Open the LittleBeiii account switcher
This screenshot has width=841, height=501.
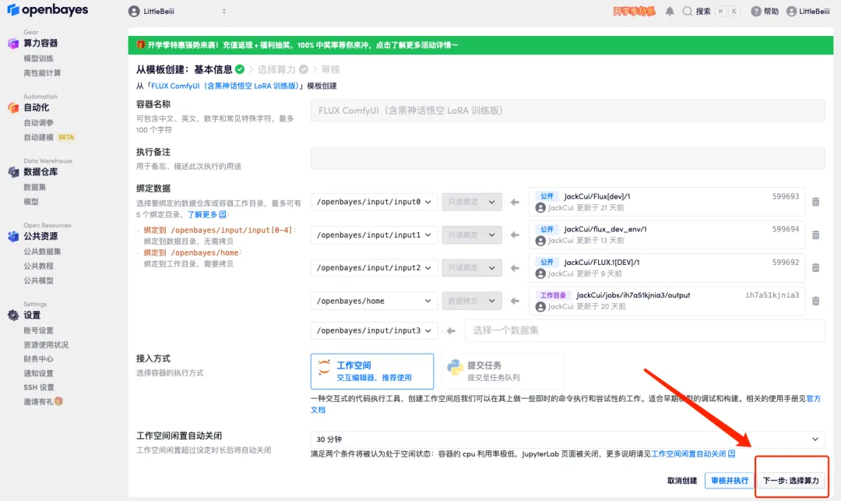point(178,12)
